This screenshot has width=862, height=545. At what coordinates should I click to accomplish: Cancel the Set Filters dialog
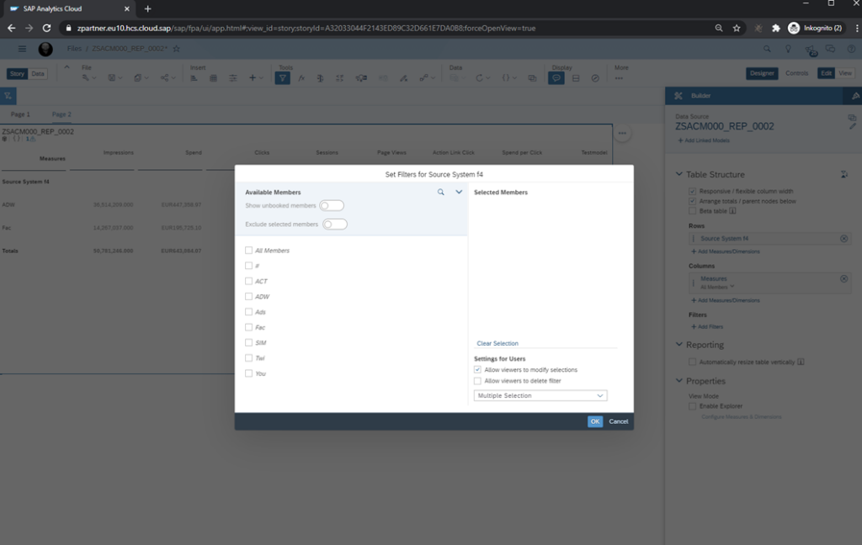coord(619,421)
